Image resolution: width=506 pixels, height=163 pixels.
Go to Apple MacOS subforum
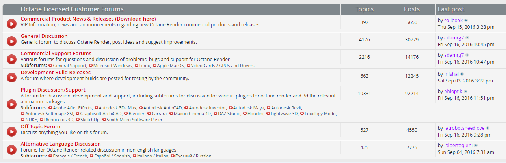171,66
